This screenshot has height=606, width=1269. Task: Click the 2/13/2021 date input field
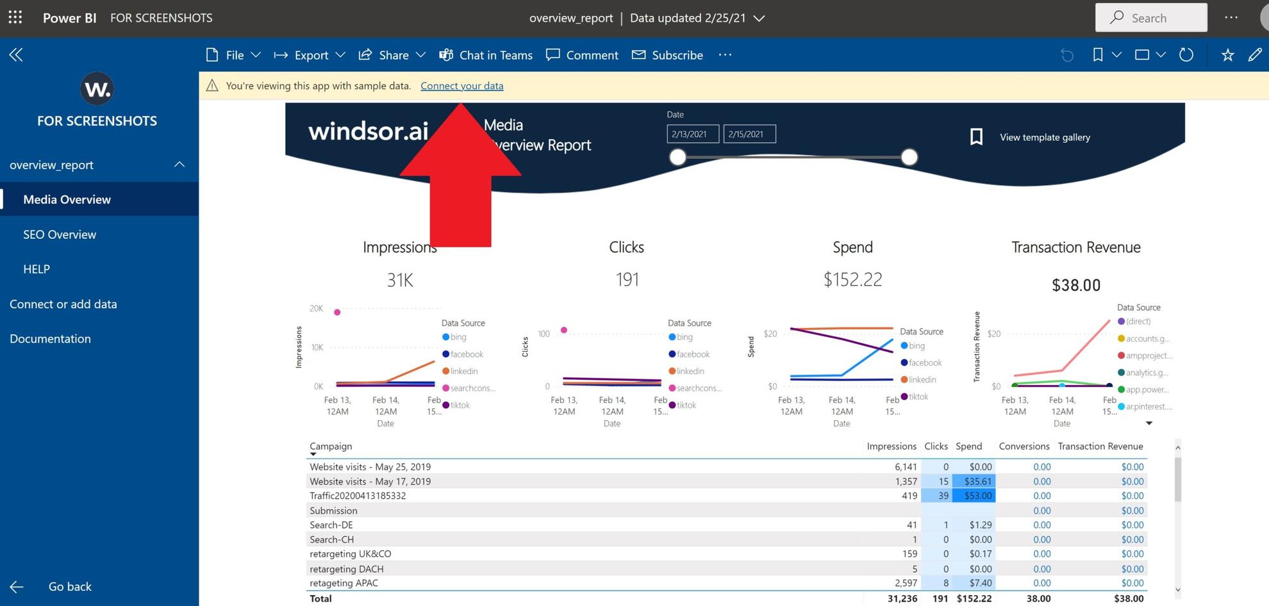693,133
